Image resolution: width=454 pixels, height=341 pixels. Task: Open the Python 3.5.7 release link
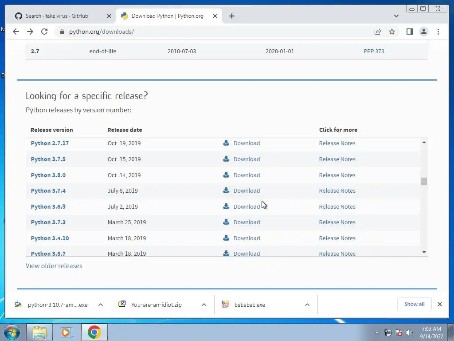pyautogui.click(x=48, y=254)
